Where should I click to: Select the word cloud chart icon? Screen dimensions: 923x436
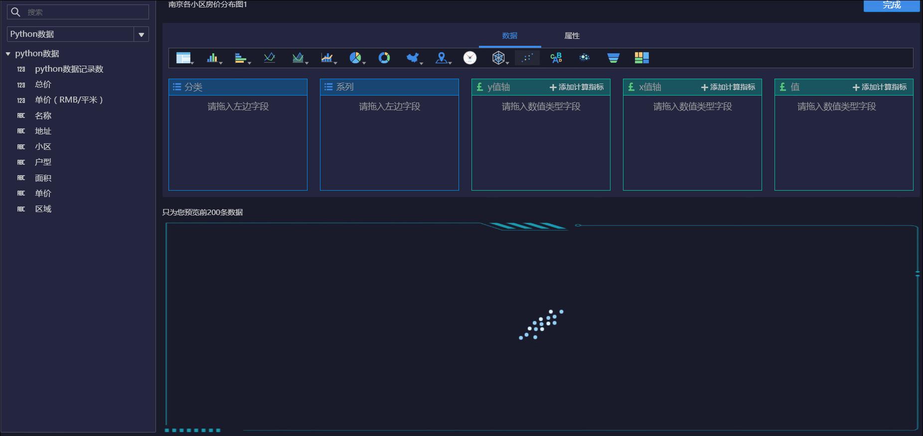(x=556, y=58)
